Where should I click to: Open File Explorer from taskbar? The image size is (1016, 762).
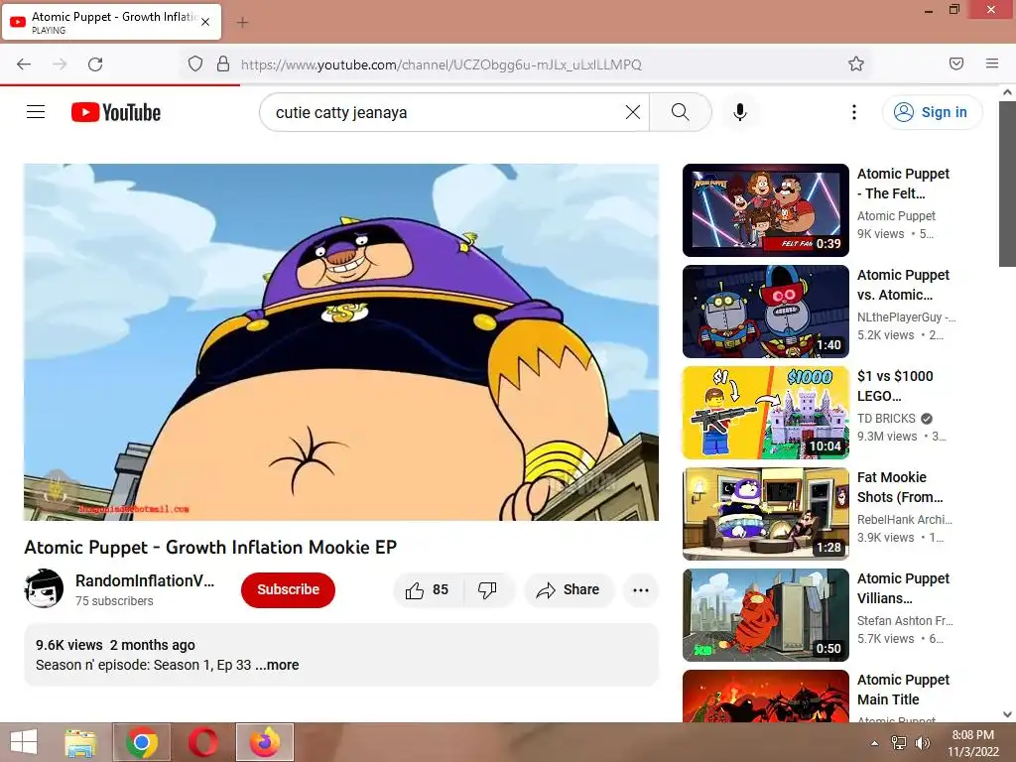point(81,742)
